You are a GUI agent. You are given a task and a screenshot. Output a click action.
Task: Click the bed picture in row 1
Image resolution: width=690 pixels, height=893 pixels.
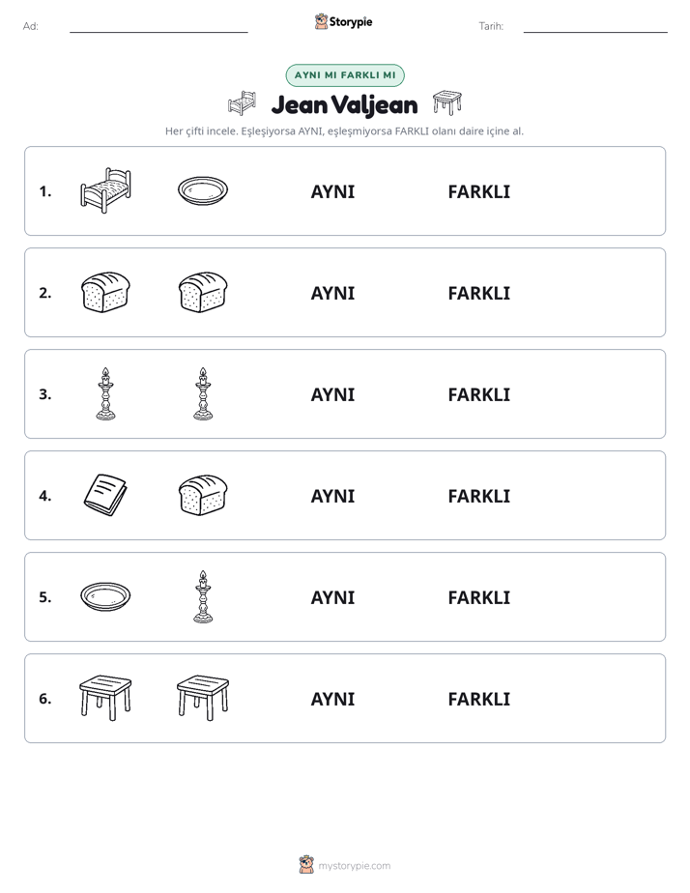pyautogui.click(x=106, y=190)
